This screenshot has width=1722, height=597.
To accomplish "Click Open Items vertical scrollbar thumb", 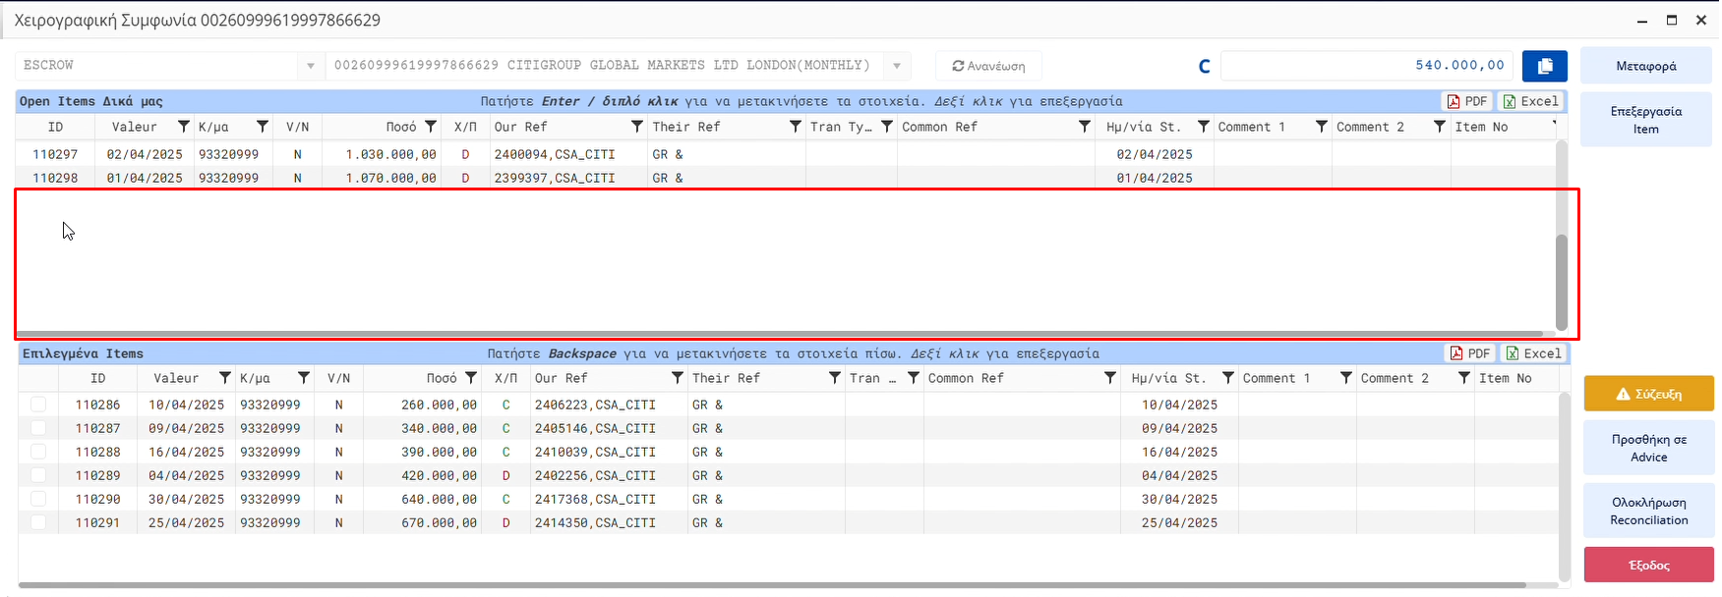I will point(1561,282).
